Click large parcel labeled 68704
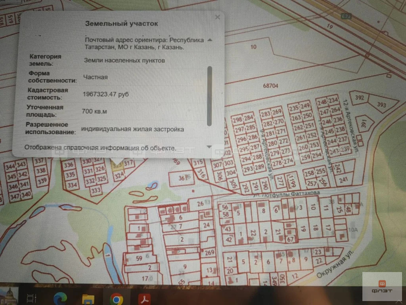The image size is (406, 305). pos(270,86)
